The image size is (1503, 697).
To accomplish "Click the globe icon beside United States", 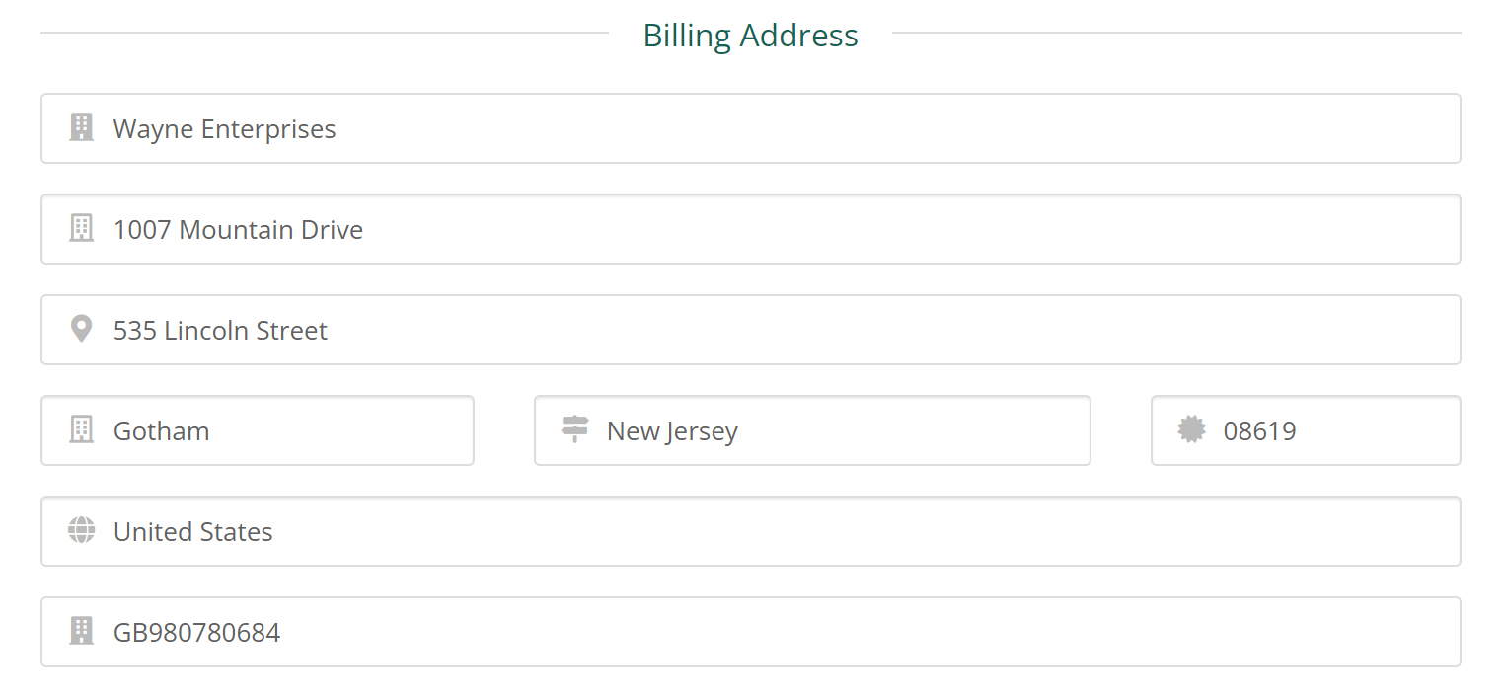I will click(81, 530).
